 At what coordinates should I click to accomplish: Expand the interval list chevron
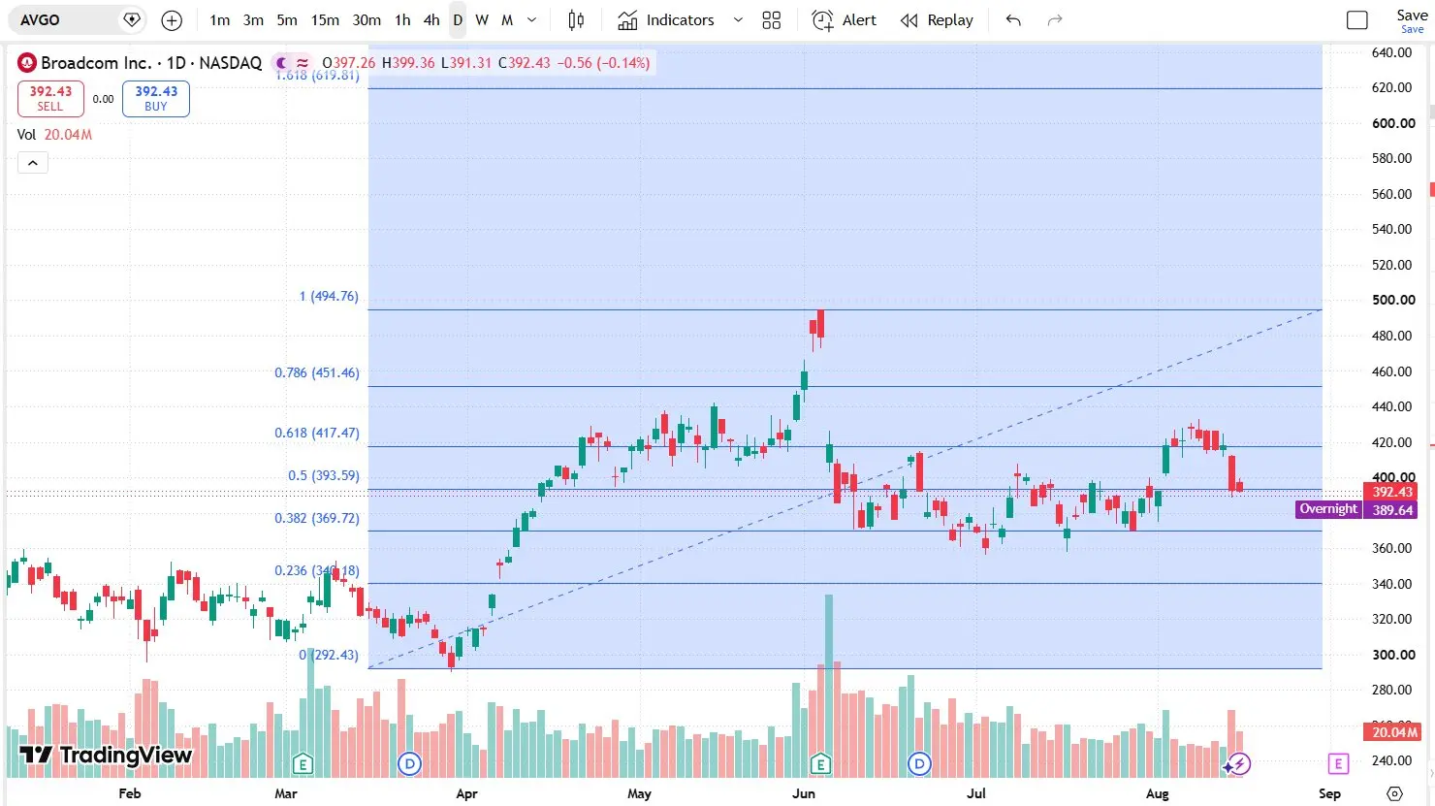pos(531,19)
